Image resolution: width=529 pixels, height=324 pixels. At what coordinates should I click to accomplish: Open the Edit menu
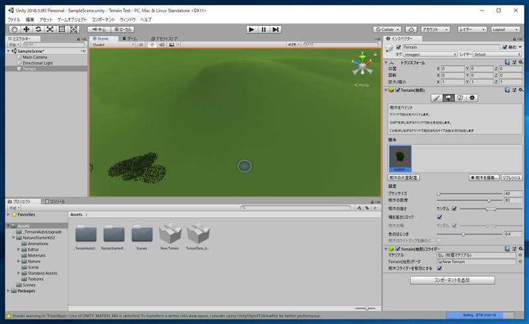[x=30, y=20]
